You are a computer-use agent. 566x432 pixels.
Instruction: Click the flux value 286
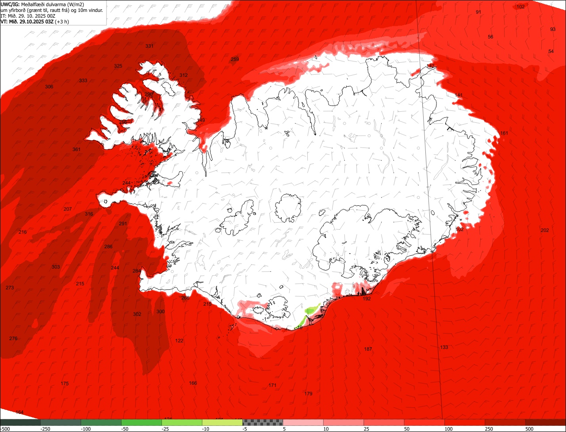(x=108, y=246)
